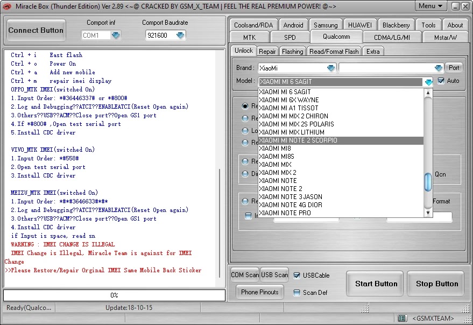The image size is (473, 325).
Task: Click the log panel vertical scrollbar
Action: pos(220,223)
